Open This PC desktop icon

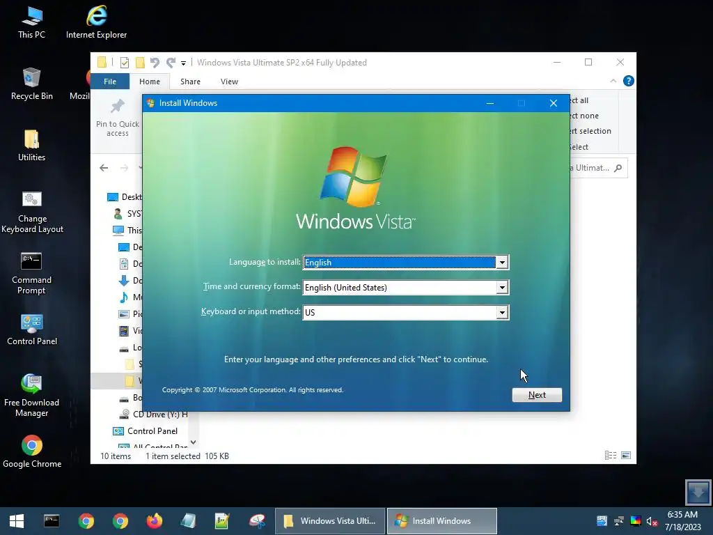pyautogui.click(x=31, y=23)
